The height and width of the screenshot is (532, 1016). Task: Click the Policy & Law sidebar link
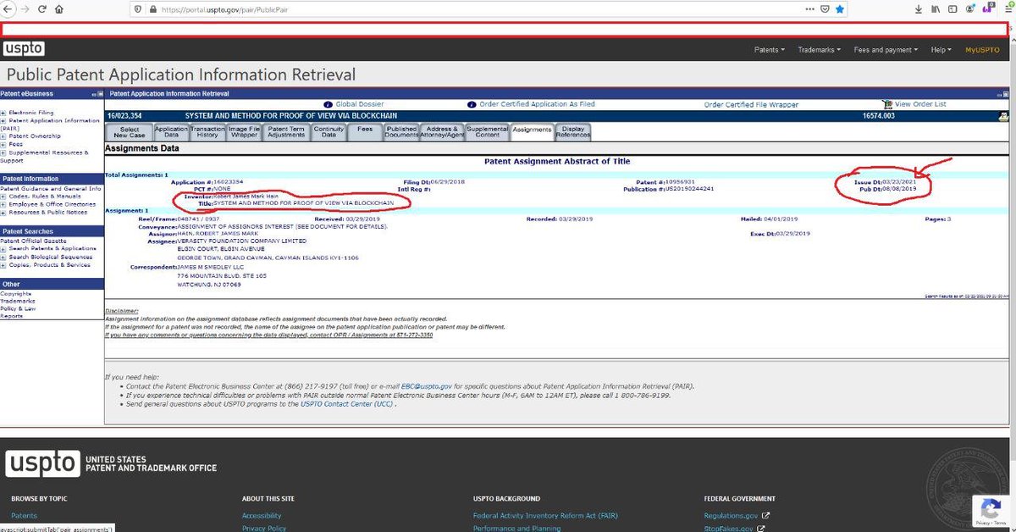[x=18, y=308]
